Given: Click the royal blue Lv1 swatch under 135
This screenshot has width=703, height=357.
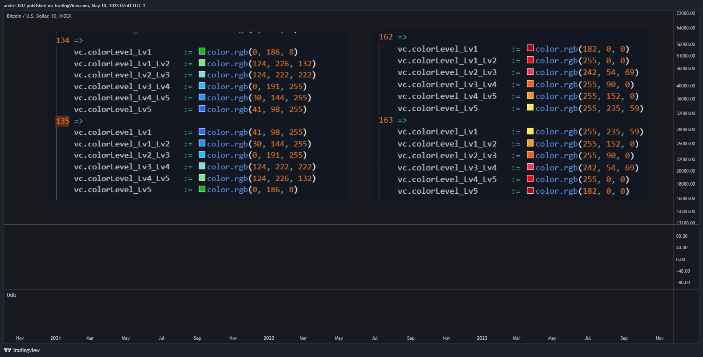Looking at the screenshot, I should [x=202, y=132].
